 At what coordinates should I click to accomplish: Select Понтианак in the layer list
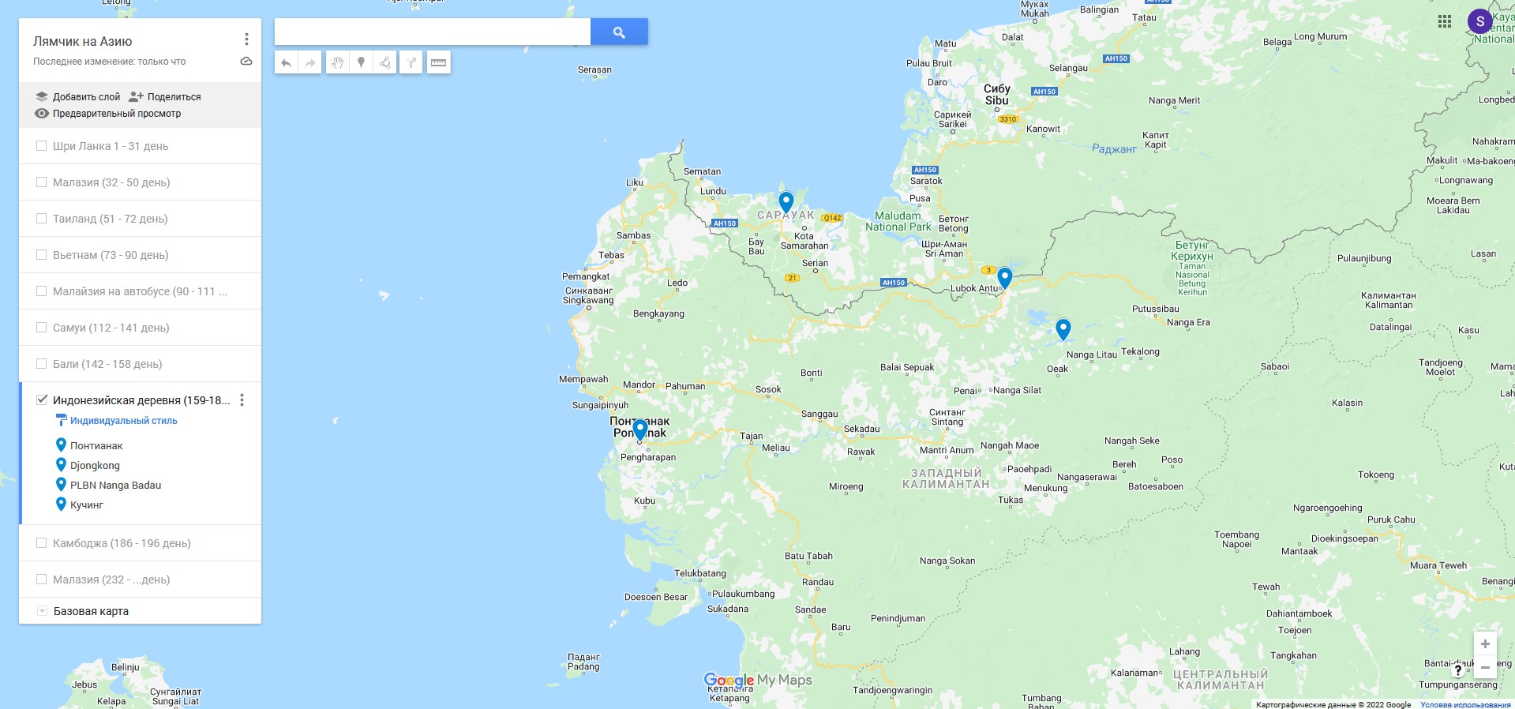[96, 445]
